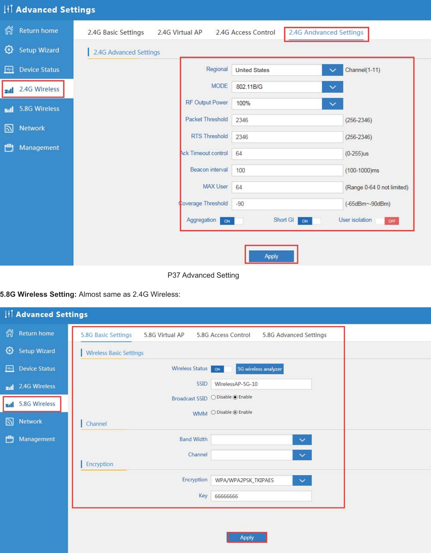Click the MAX User input field
Screen dimensions: 431x553
pos(287,187)
